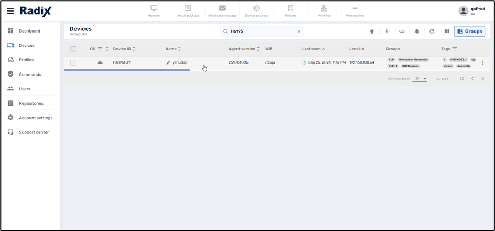The height and width of the screenshot is (231, 495).
Task: Check the box for device HA195F3Y
Action: [73, 62]
